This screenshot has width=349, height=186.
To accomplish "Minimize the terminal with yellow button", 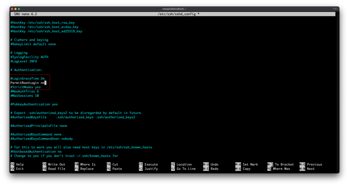I will click(15, 9).
